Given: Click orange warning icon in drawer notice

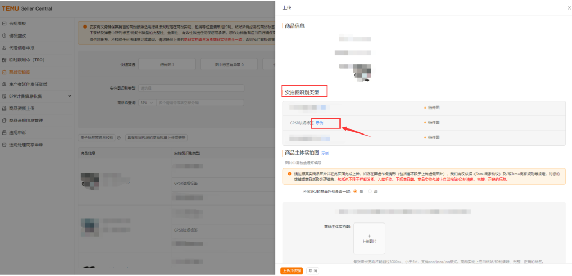Looking at the screenshot, I should point(290,174).
